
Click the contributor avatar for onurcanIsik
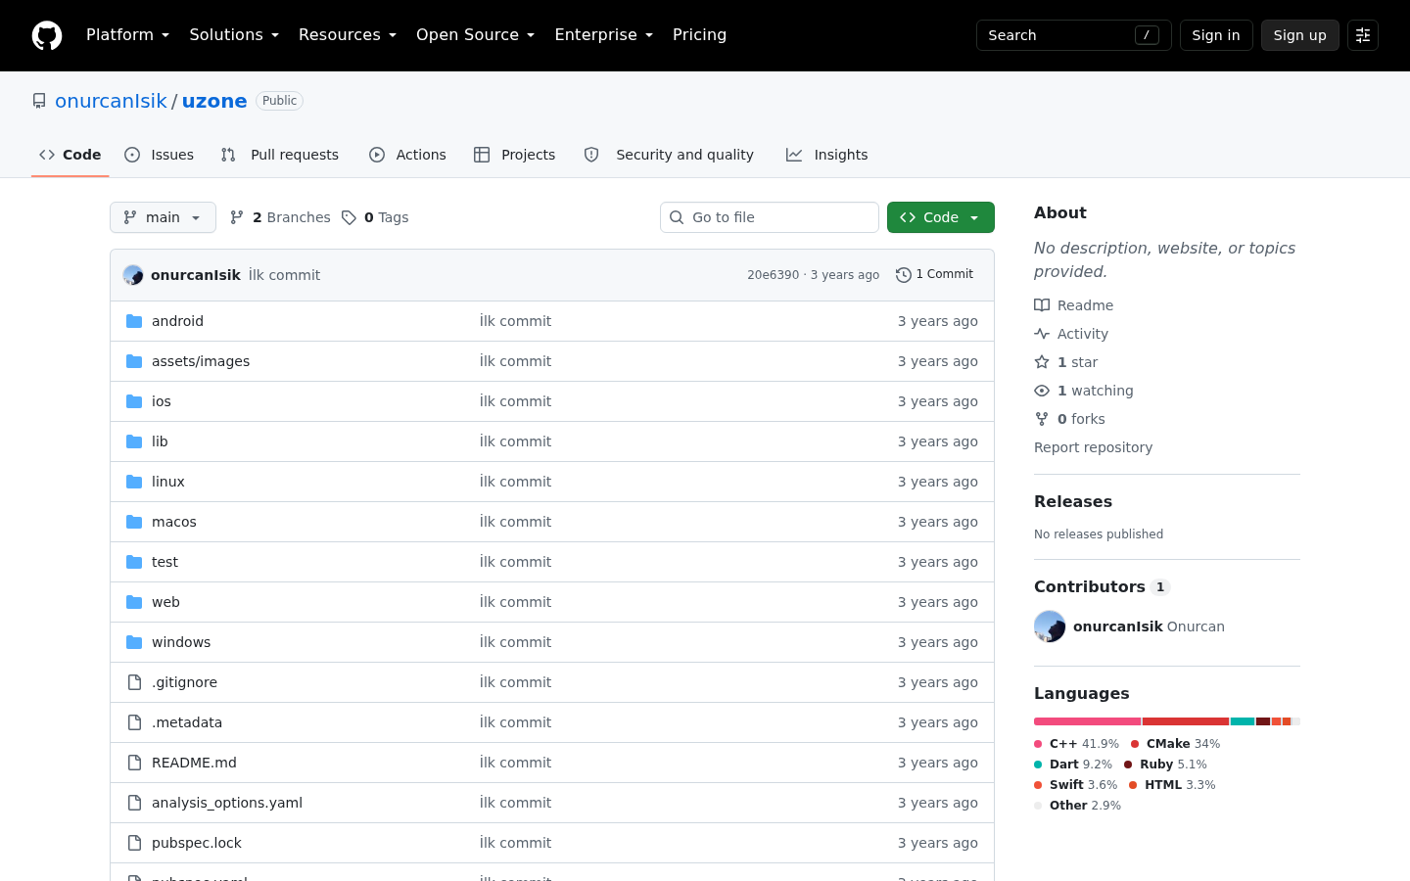[1050, 626]
